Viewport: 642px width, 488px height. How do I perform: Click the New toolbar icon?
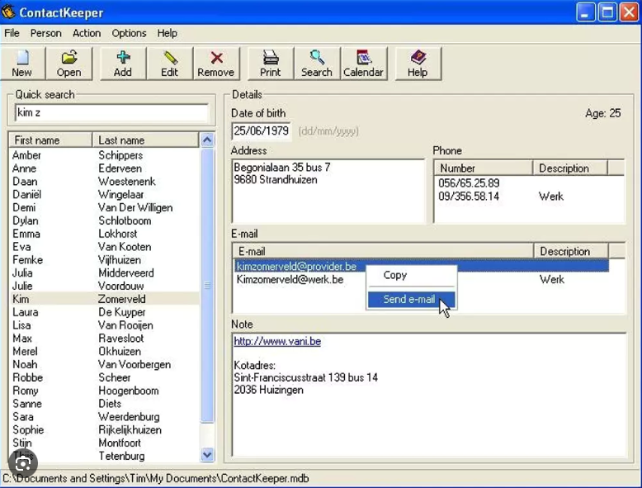point(22,63)
